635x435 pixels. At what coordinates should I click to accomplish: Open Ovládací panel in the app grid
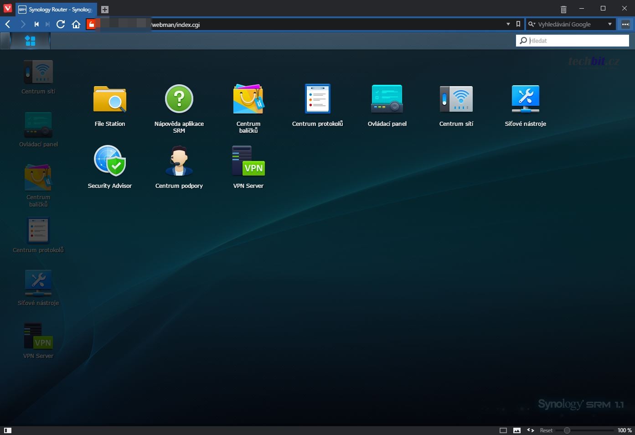pos(387,99)
